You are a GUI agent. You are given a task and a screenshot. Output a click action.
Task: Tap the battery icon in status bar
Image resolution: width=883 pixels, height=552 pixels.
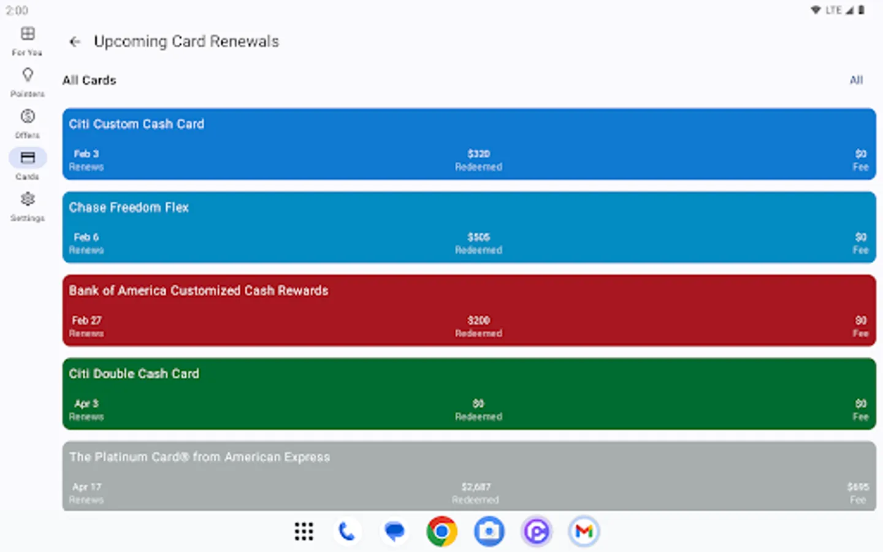tap(862, 10)
